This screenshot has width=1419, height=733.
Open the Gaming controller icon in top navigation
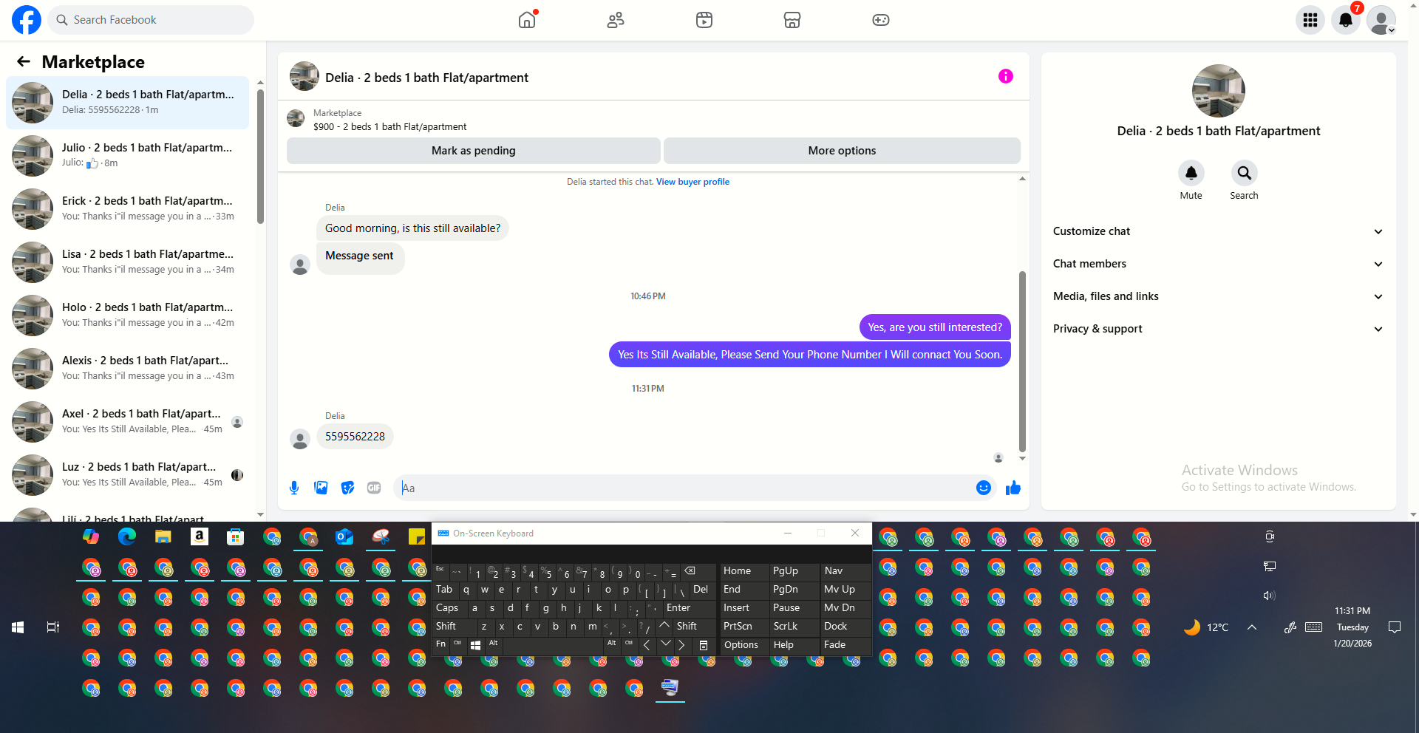pyautogui.click(x=881, y=20)
